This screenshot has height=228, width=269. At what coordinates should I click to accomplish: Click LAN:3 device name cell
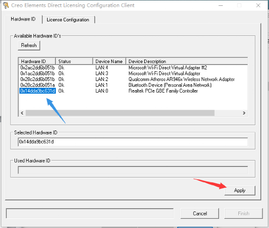click(x=102, y=74)
